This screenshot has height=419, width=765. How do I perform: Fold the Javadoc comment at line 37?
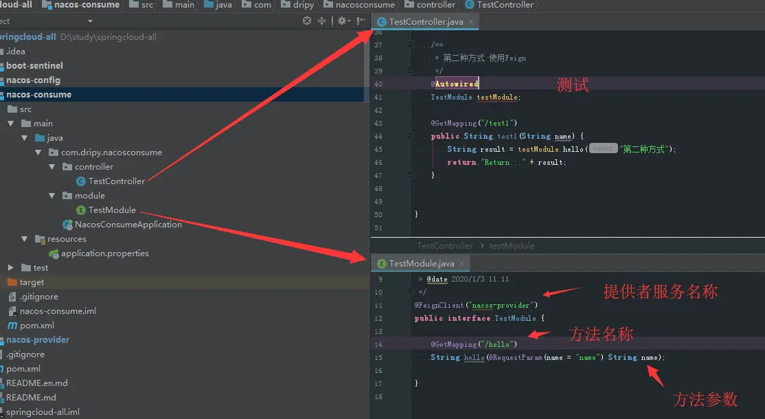(x=410, y=45)
